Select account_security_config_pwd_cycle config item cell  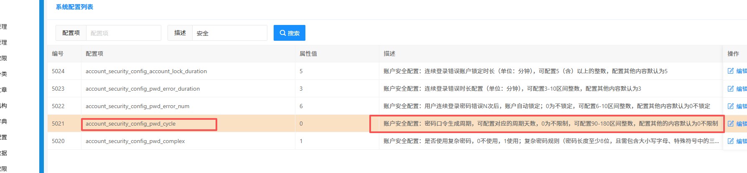click(130, 124)
